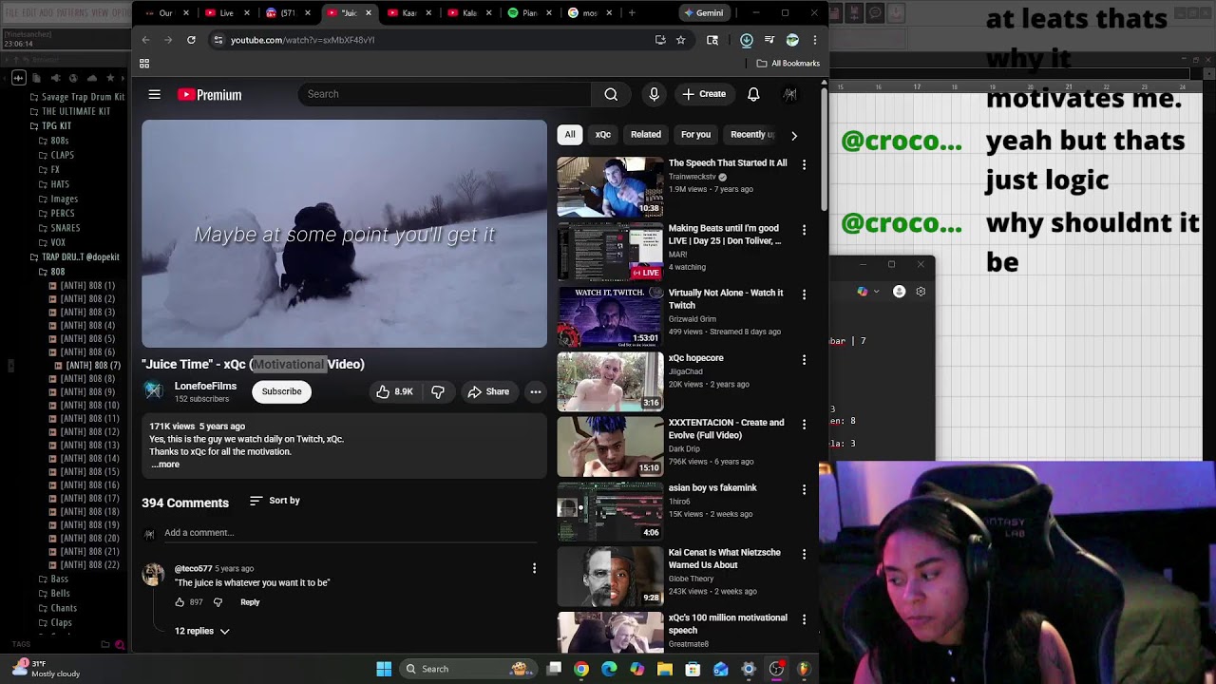
Task: Open options for the xQc hopecore video
Action: point(804,360)
